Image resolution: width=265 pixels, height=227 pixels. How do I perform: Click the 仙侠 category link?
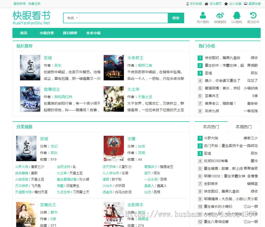pos(141,146)
